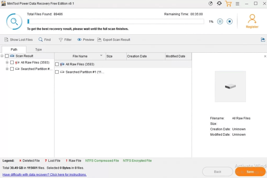Viewport: 267px width, 178px height.
Task: Open the hamburger menu icon
Action: coord(237,4)
